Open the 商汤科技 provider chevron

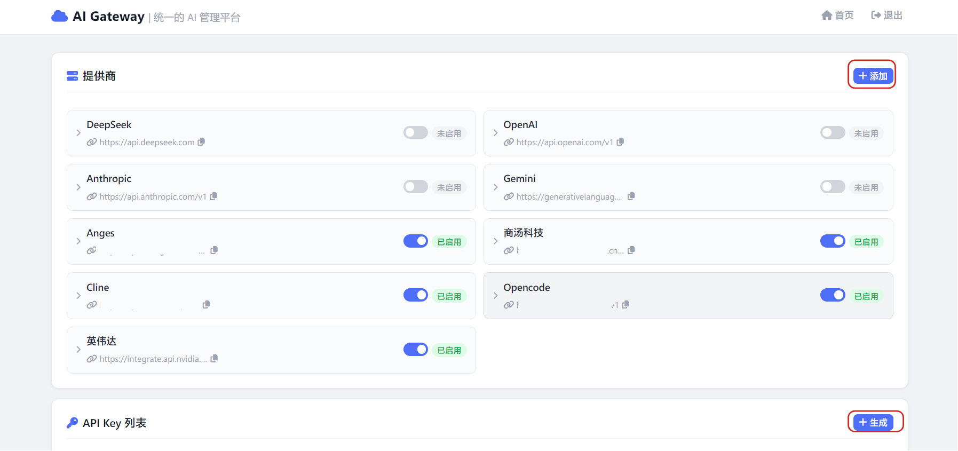495,241
